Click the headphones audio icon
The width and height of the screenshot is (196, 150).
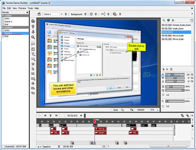pos(104,146)
